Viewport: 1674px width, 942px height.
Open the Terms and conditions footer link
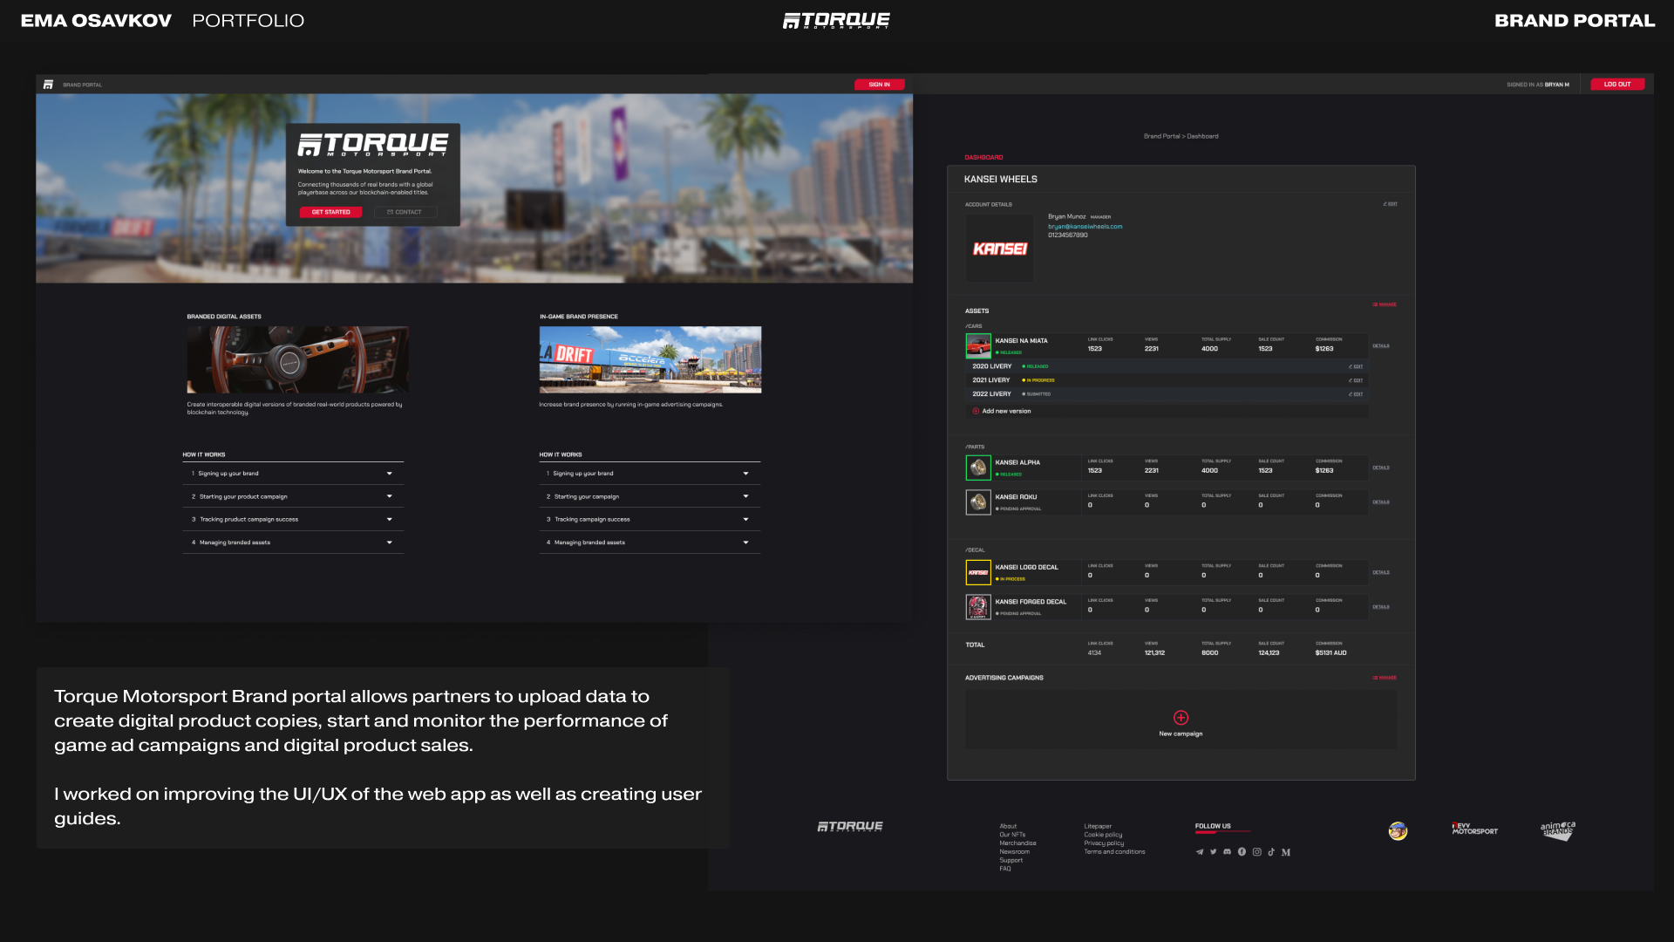click(x=1114, y=852)
